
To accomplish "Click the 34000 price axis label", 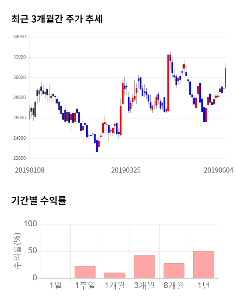I will click(x=19, y=37).
